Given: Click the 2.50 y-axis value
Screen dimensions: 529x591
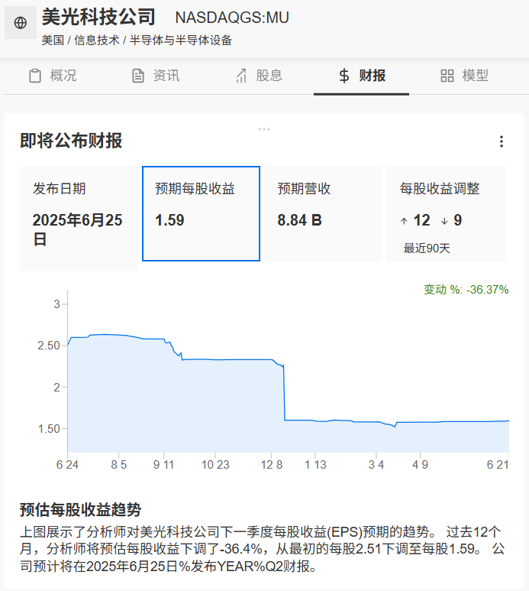Looking at the screenshot, I should coord(49,346).
